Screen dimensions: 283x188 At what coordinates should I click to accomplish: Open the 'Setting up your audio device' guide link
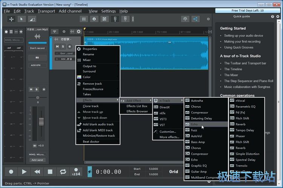pyautogui.click(x=243, y=36)
